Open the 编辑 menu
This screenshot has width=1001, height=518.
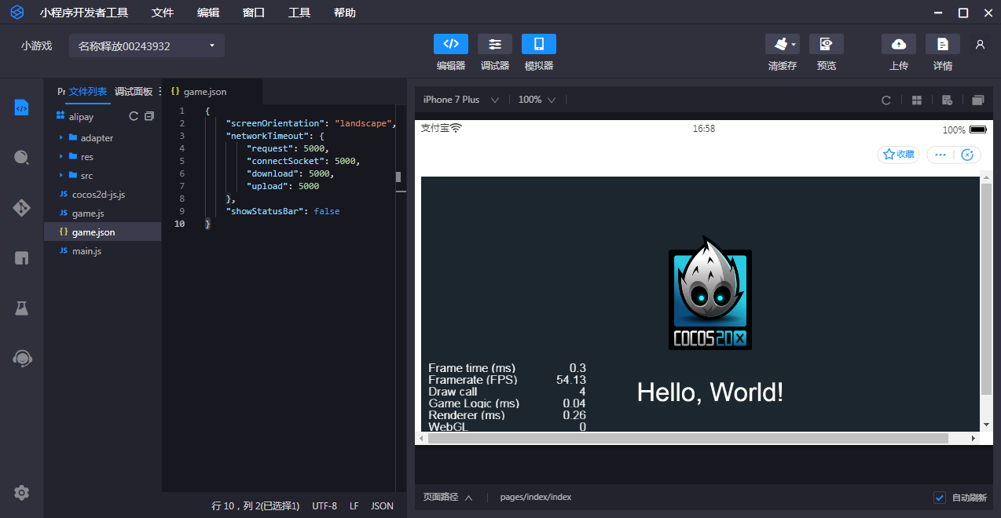pyautogui.click(x=208, y=13)
